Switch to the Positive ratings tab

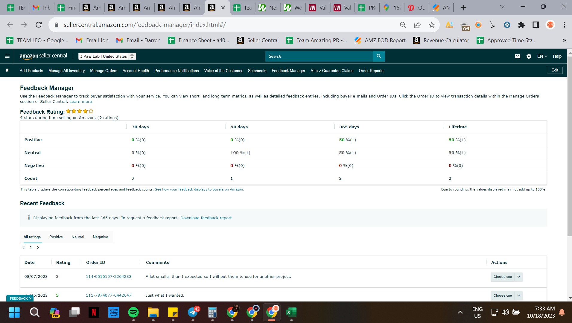pyautogui.click(x=56, y=237)
